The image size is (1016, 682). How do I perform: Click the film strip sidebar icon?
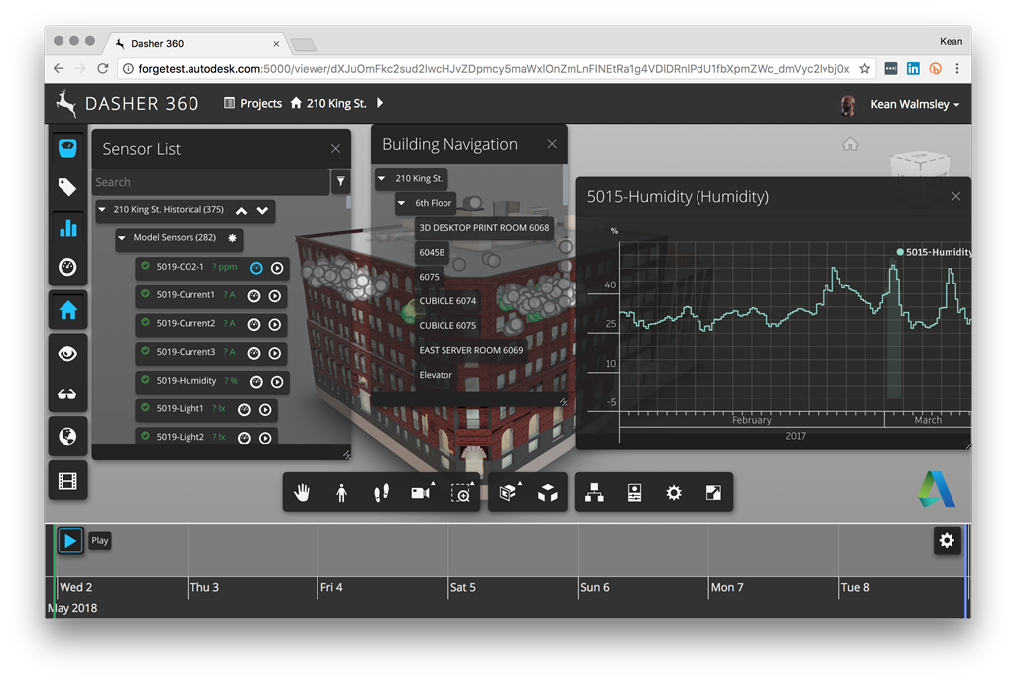coord(67,481)
